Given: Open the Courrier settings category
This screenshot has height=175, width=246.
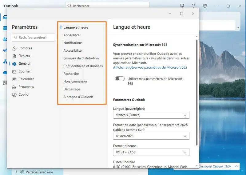Looking at the screenshot, I should (x=25, y=71).
